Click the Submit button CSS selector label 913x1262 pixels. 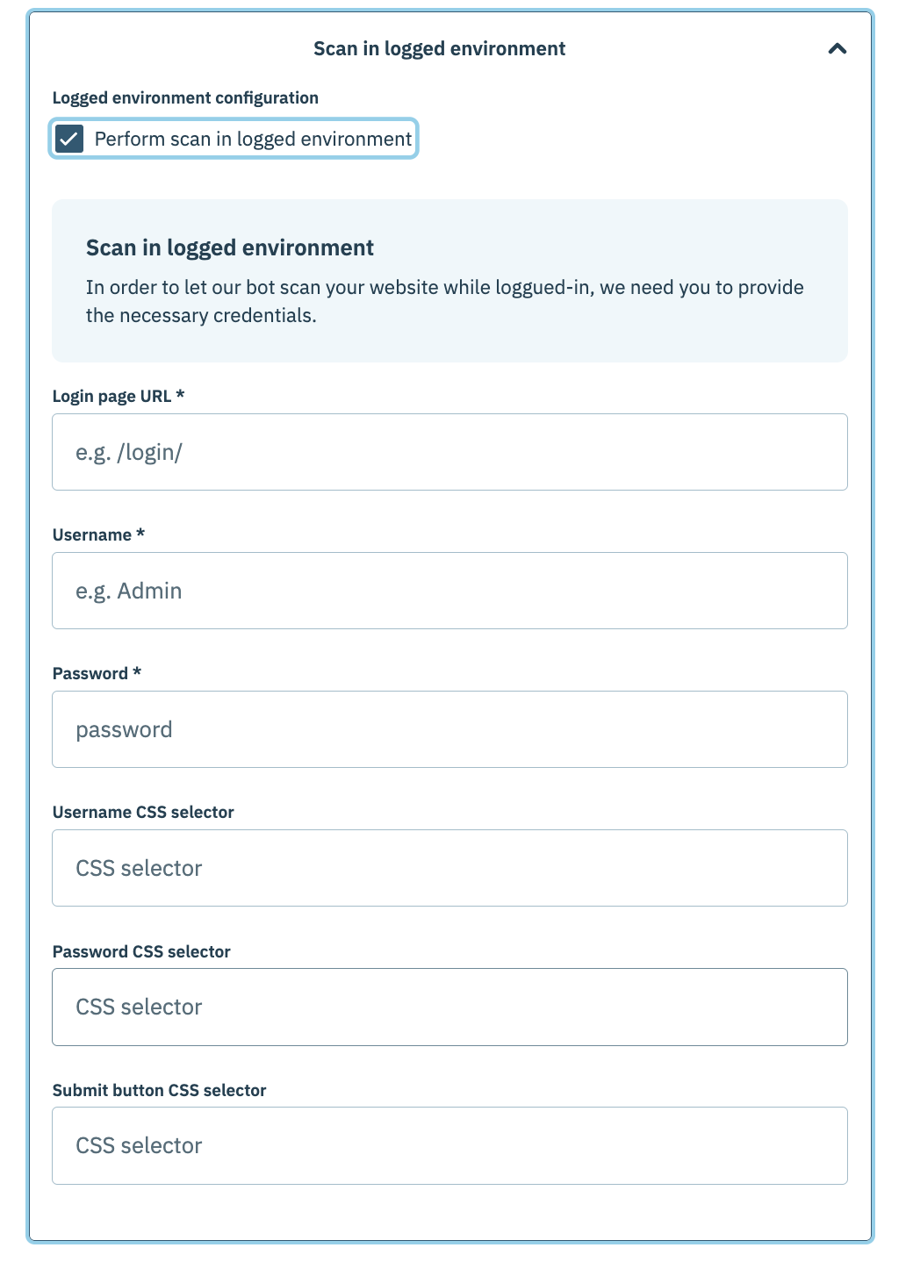tap(160, 1090)
